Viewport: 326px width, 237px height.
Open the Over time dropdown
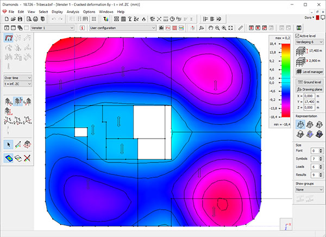coord(18,78)
